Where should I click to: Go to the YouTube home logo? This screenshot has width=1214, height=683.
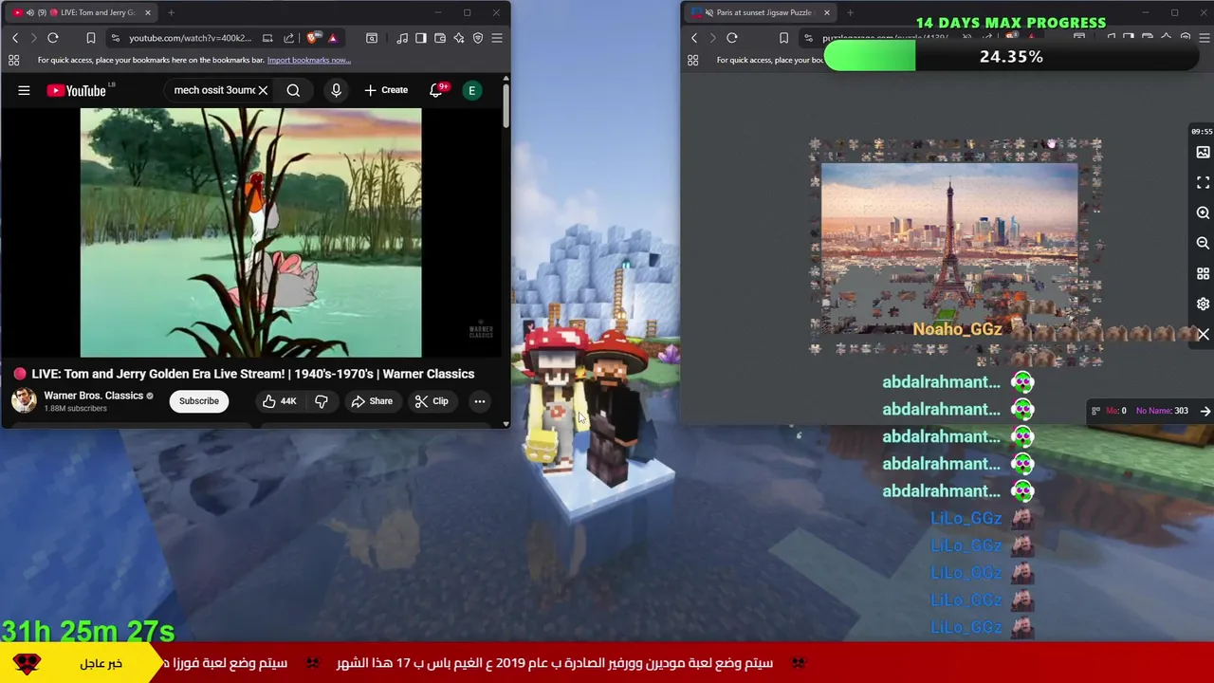77,90
